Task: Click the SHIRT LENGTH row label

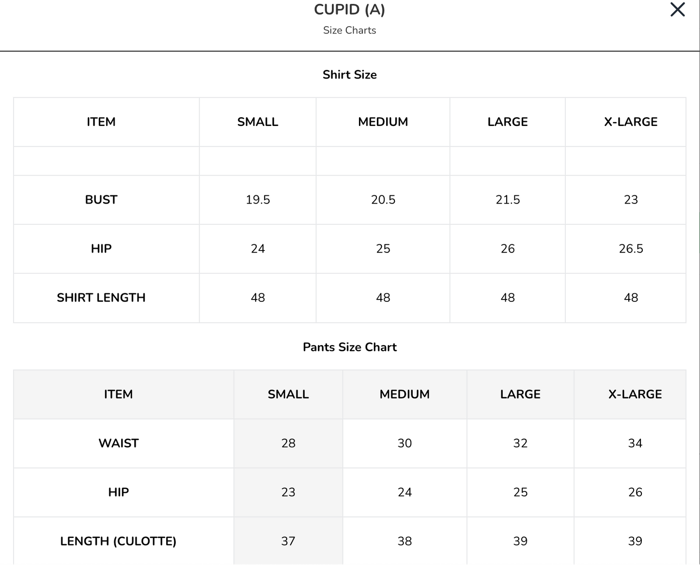Action: pos(101,298)
